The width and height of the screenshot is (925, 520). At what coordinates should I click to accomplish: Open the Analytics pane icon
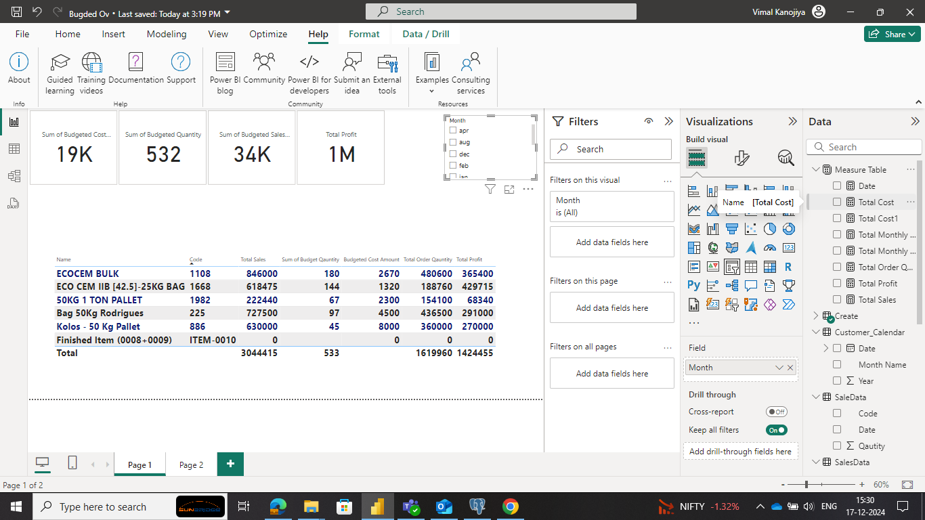[786, 158]
